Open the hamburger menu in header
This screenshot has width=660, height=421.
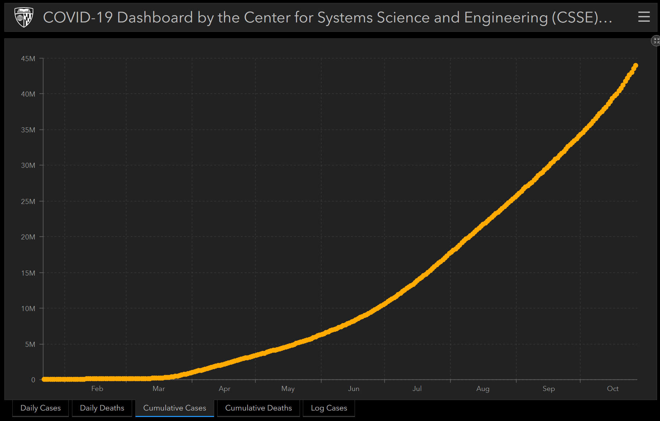pyautogui.click(x=644, y=17)
